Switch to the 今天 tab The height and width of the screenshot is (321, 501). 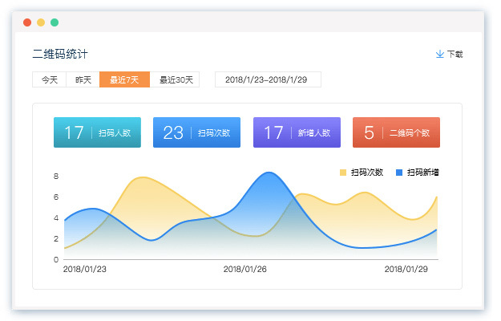(x=50, y=79)
